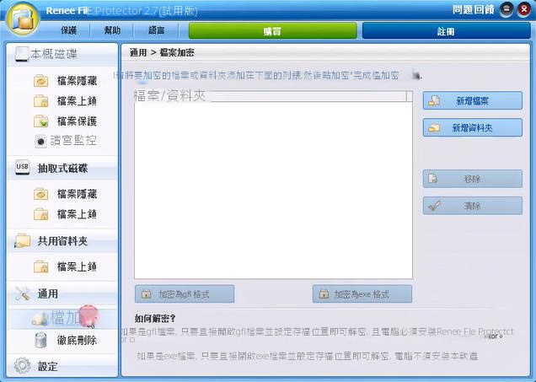
Task: Open the 語言 menu
Action: pos(156,30)
